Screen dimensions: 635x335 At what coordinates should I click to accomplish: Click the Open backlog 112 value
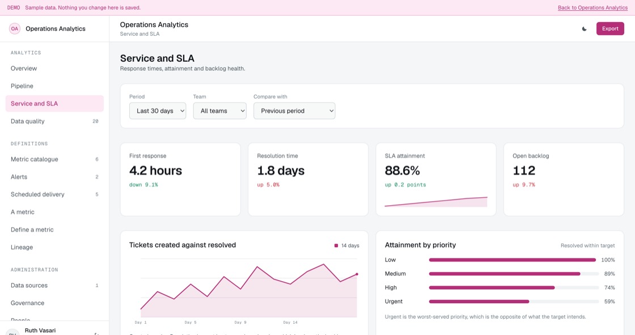[x=524, y=171]
